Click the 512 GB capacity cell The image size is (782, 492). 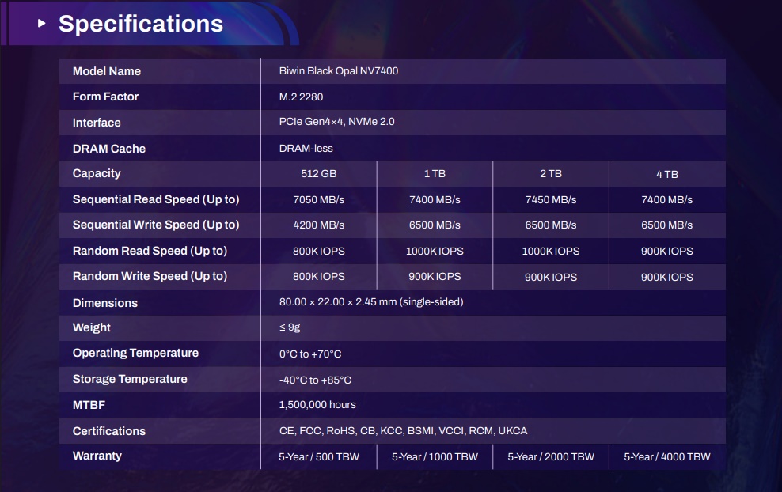coord(319,173)
